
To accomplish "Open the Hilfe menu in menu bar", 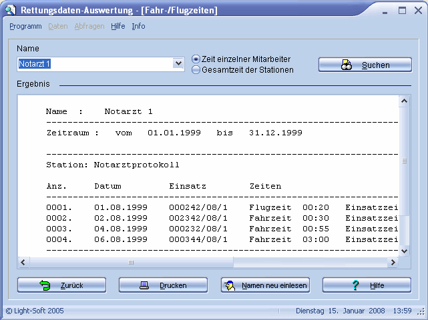I will coord(118,26).
